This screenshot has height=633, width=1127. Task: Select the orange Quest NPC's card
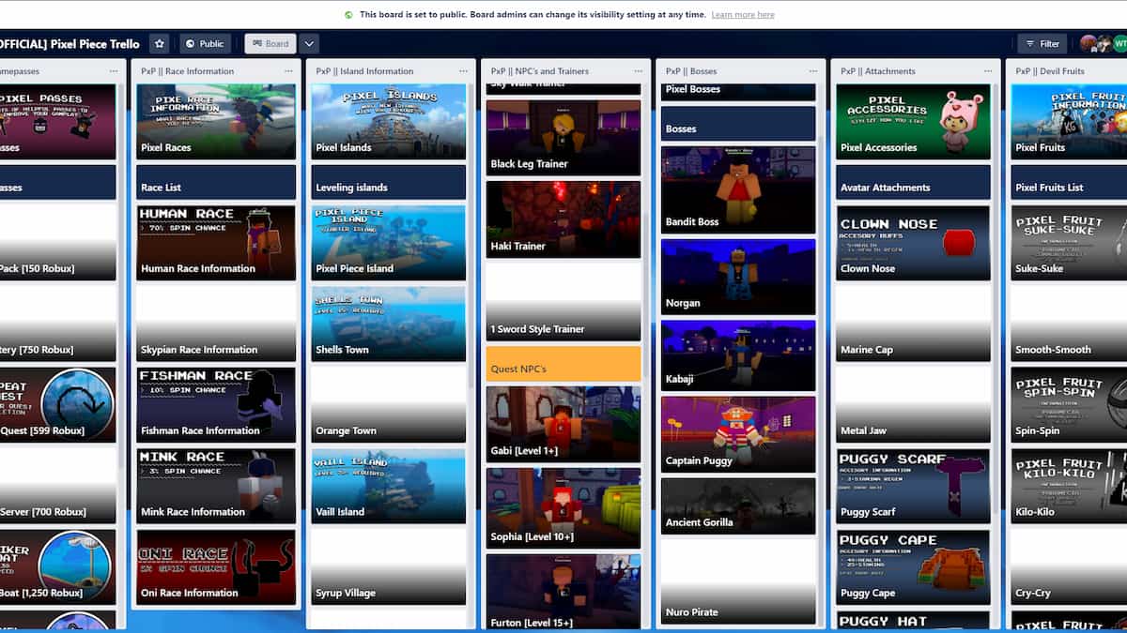coord(563,364)
